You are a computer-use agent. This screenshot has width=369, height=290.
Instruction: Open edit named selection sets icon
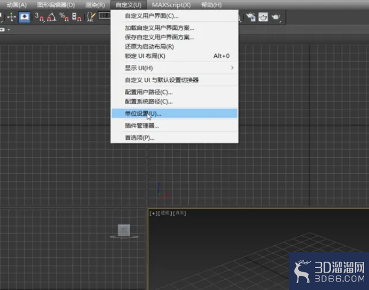pos(91,17)
